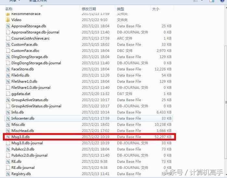Click the Msg3.0.db file icon
This screenshot has height=178, width=227.
pyautogui.click(x=8, y=137)
